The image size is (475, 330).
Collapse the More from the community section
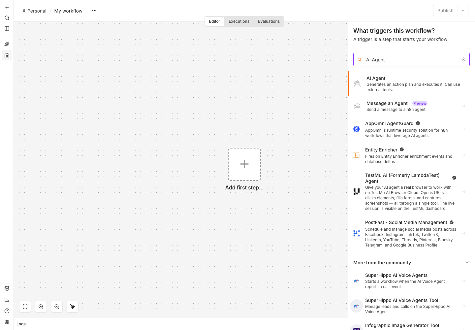[467, 262]
